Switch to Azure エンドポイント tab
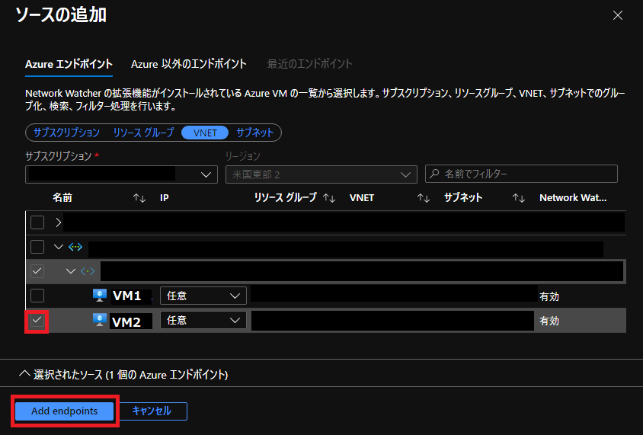 click(x=69, y=64)
